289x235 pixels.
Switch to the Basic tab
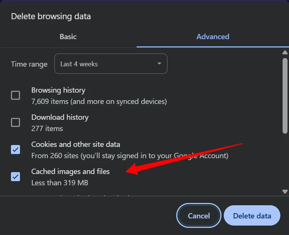[68, 37]
